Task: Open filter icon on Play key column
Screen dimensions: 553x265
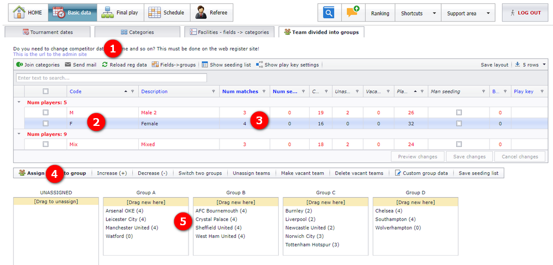Action: [x=542, y=92]
